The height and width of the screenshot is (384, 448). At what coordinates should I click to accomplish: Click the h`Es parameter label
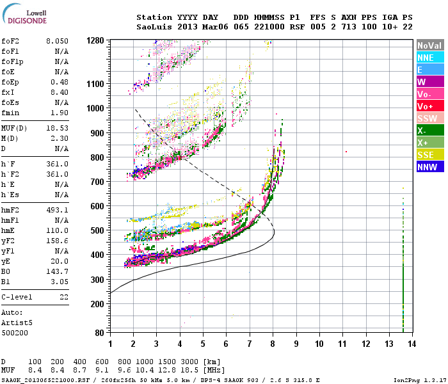[x=10, y=195]
